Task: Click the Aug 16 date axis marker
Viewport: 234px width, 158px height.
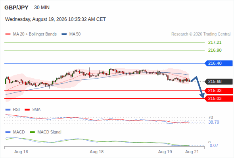Action: pyautogui.click(x=21, y=152)
